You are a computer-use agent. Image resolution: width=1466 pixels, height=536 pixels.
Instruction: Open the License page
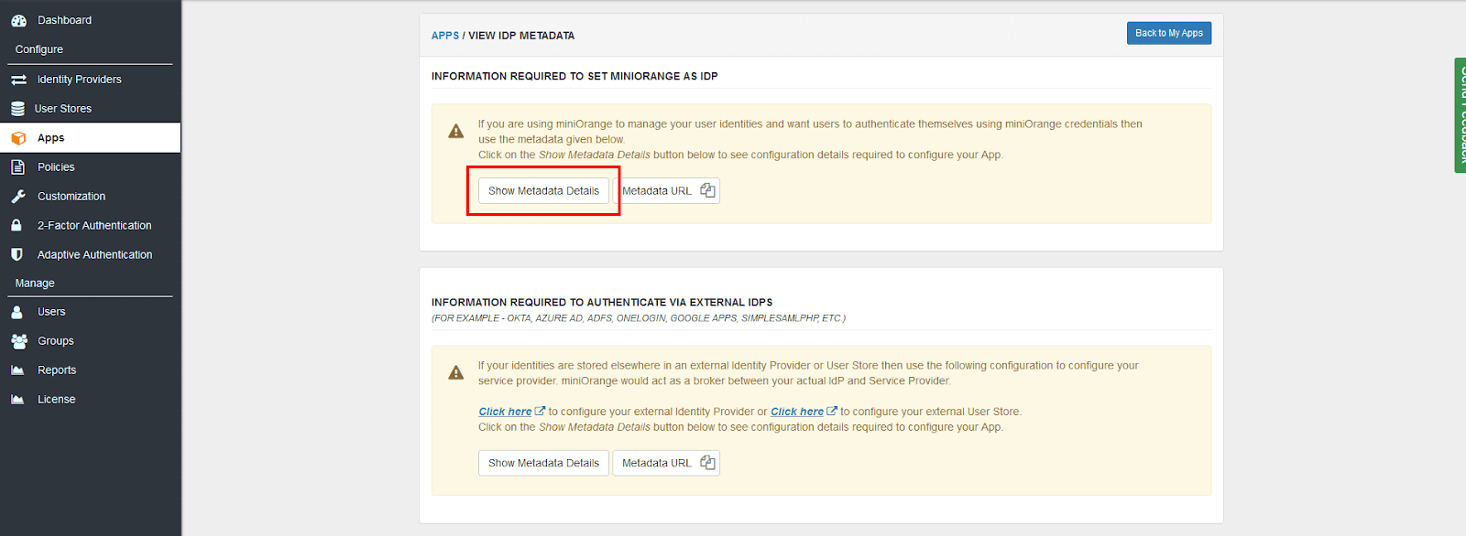click(x=90, y=400)
